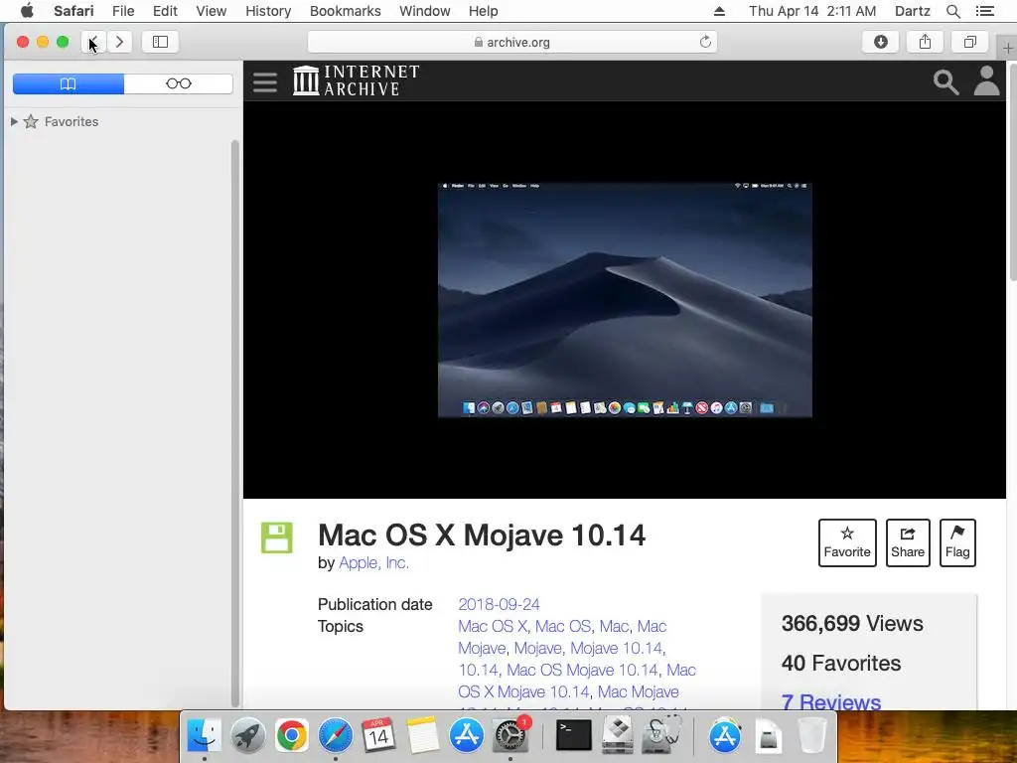The image size is (1017, 763).
Task: Open the Dartz user menu
Action: pyautogui.click(x=912, y=11)
